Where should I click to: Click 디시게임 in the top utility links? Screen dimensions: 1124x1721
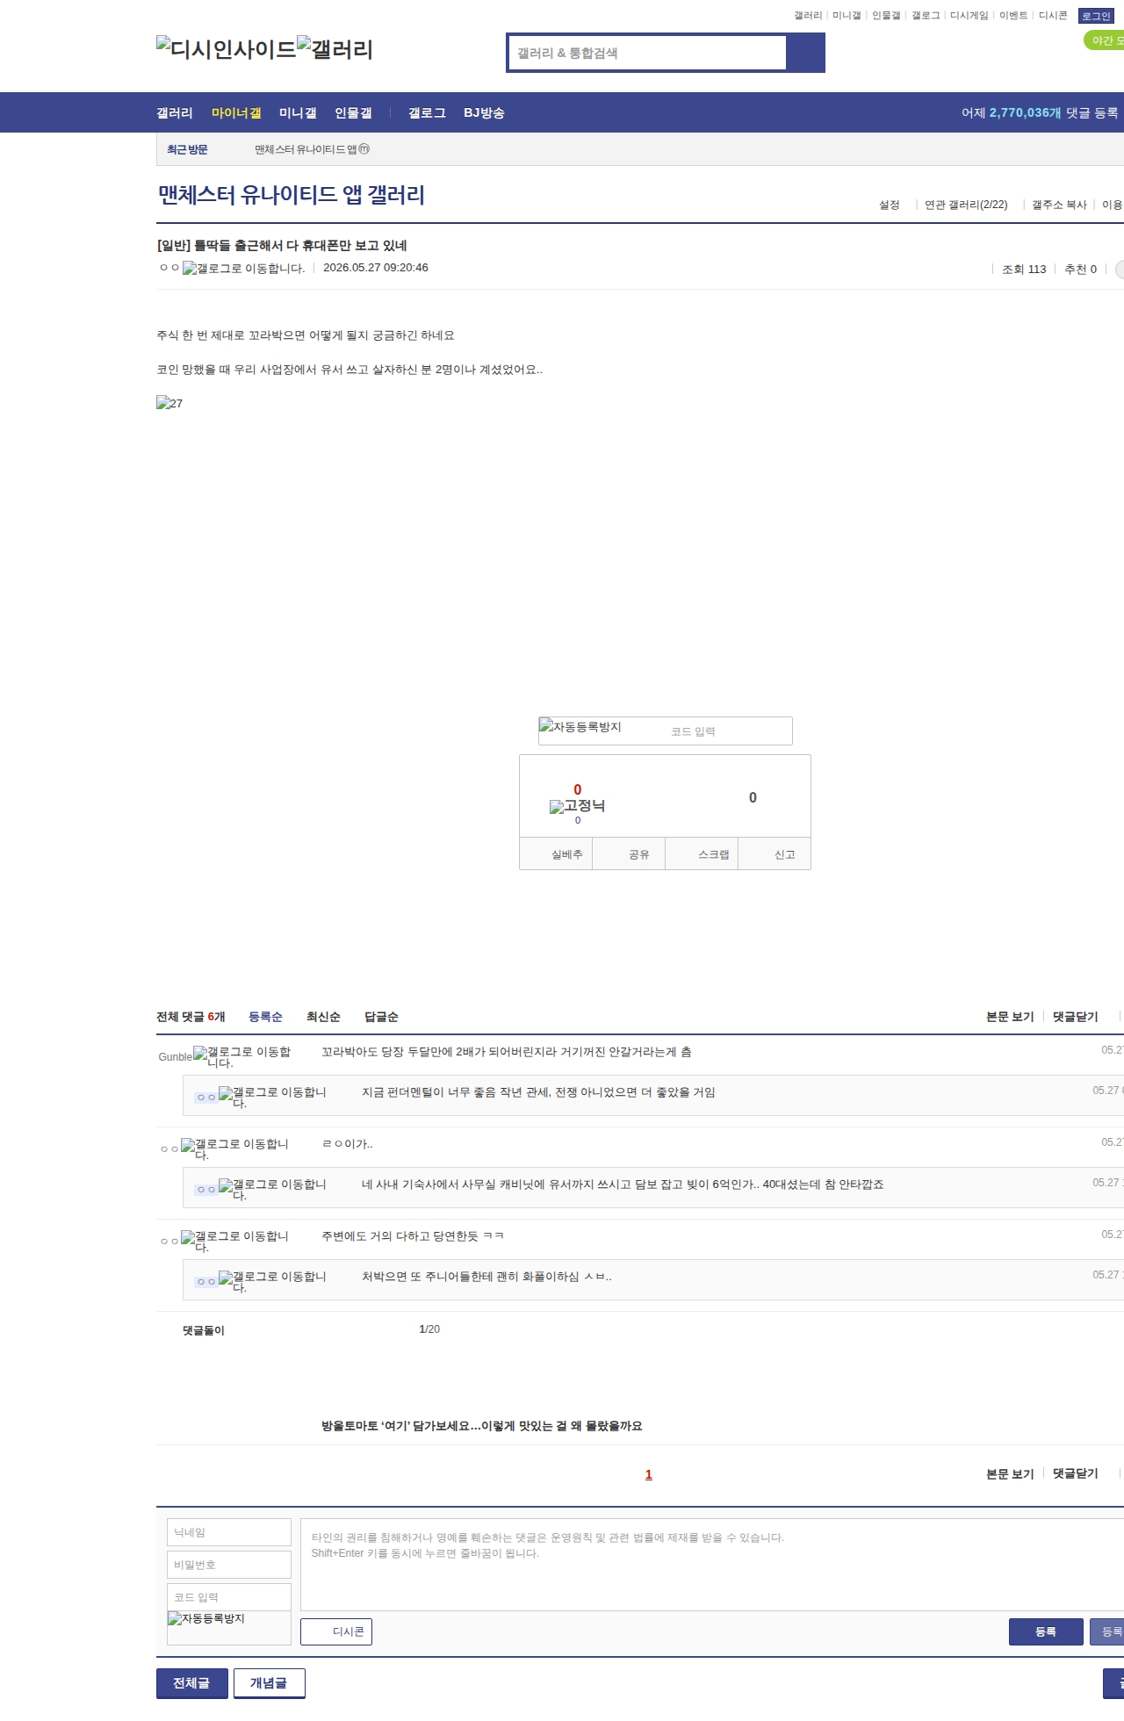tap(969, 16)
